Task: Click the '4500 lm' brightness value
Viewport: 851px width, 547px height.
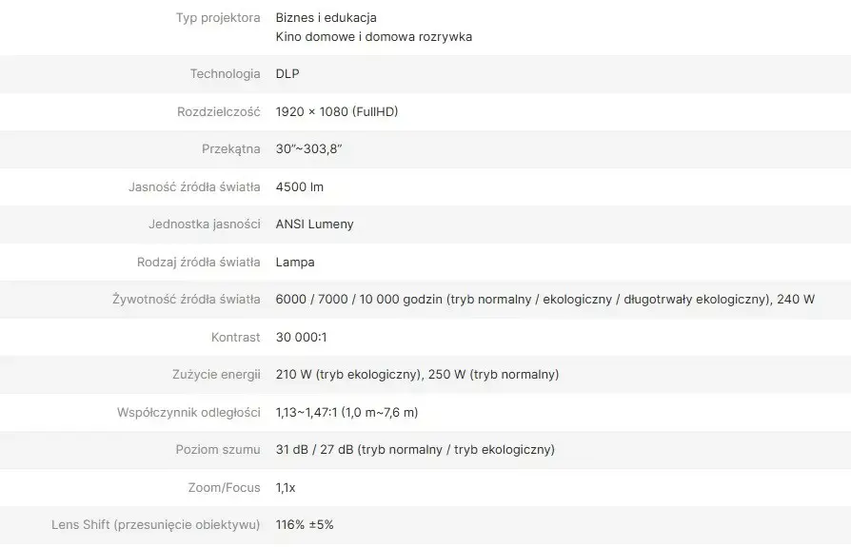Action: pos(299,187)
